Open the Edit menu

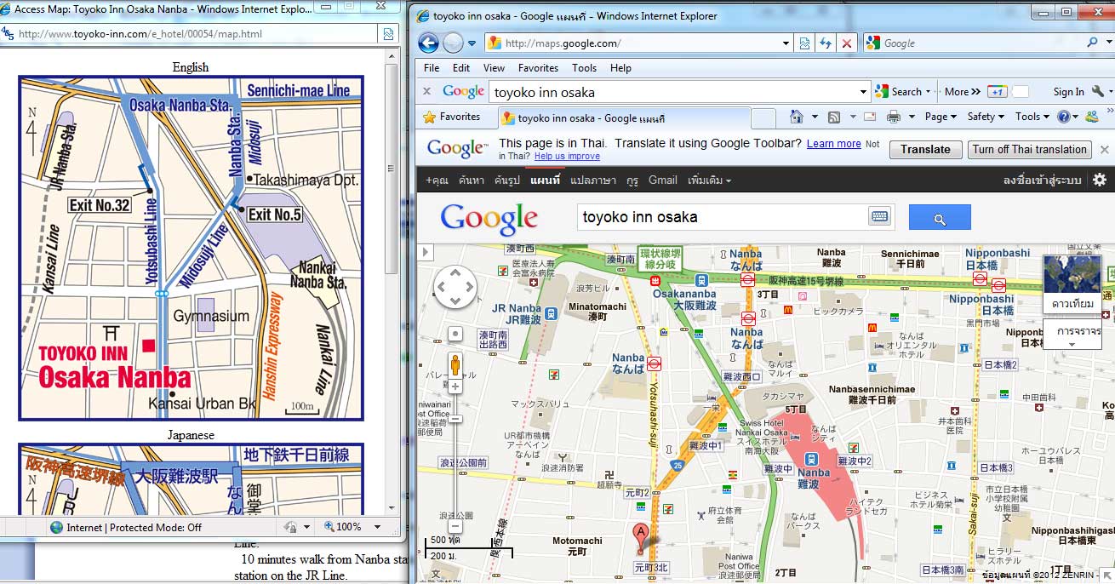coord(461,68)
